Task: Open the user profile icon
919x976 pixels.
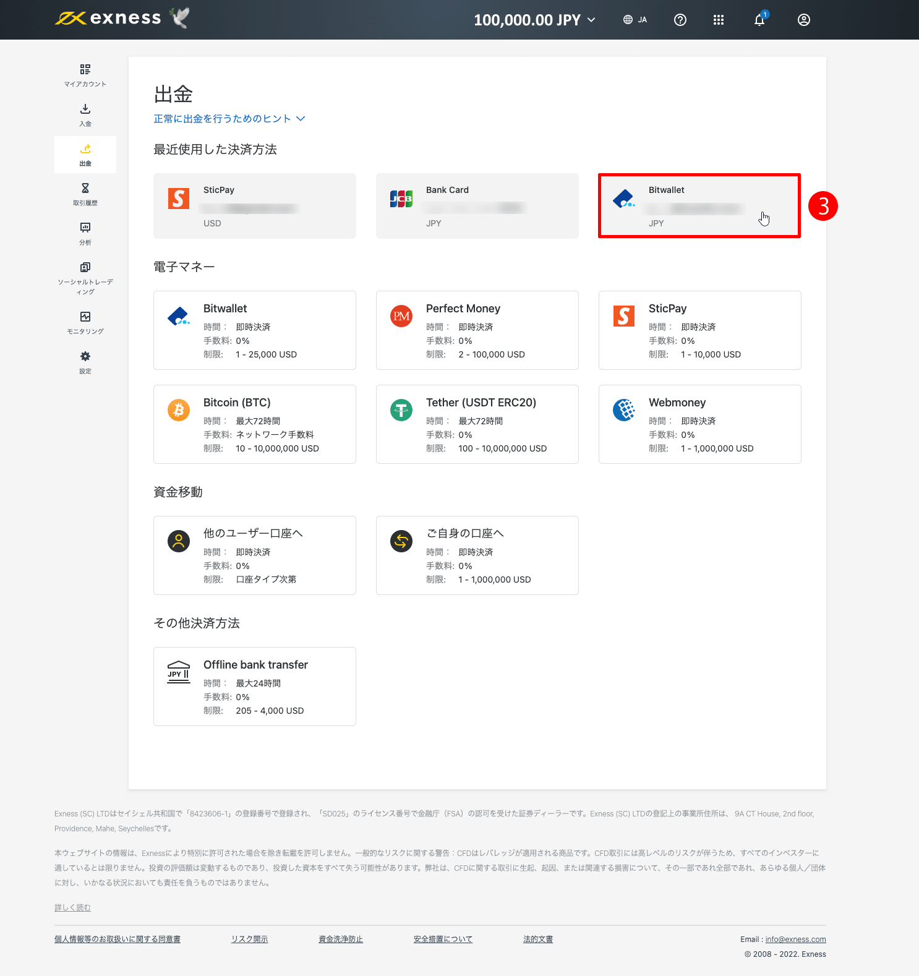Action: pos(804,20)
